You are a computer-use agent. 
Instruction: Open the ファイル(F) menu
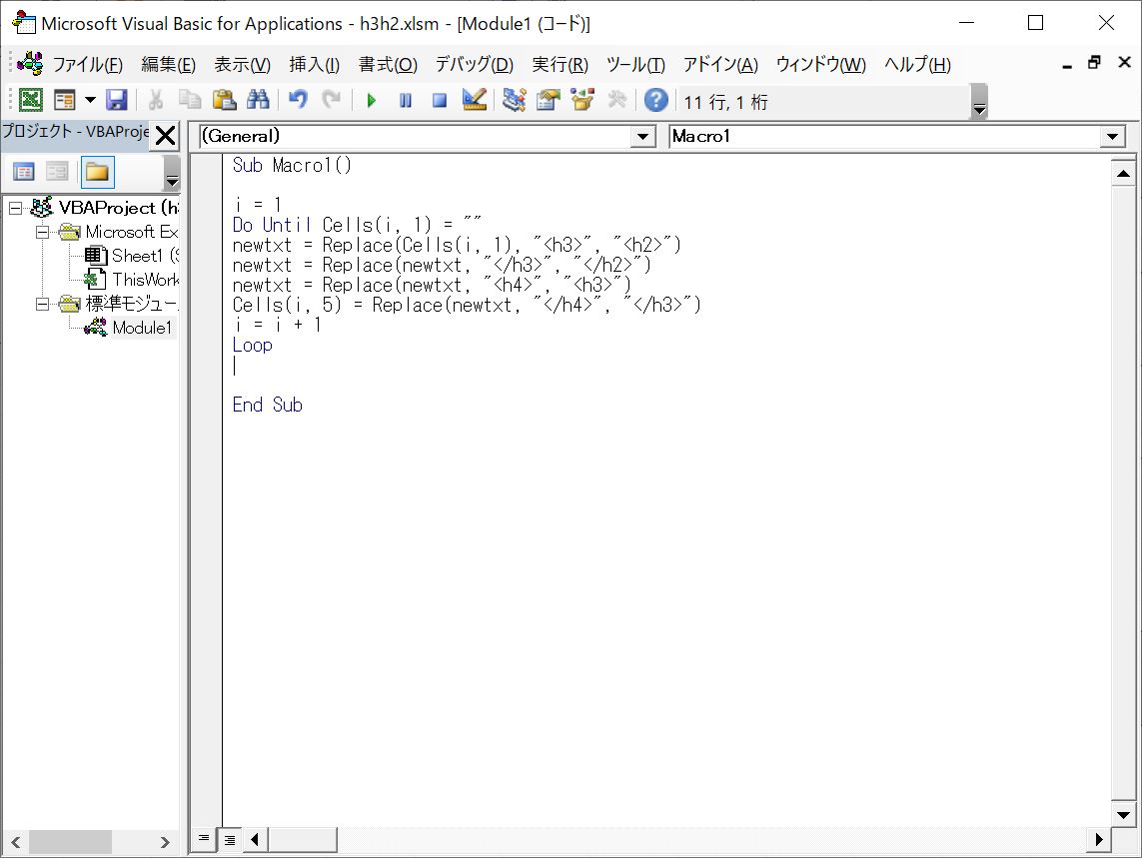(x=87, y=65)
